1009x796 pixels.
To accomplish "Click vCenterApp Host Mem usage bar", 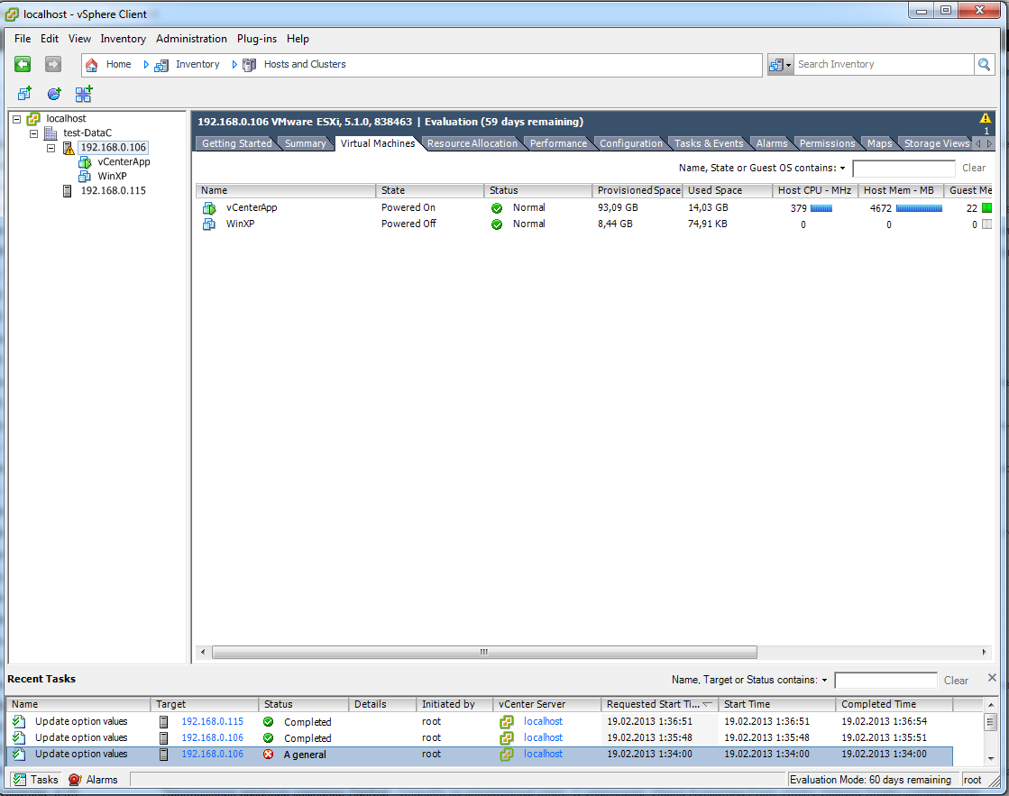I will tap(919, 208).
